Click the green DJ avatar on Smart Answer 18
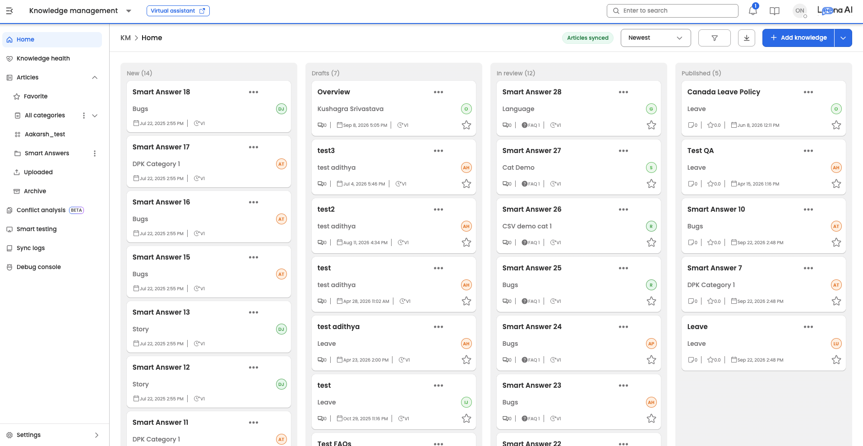The height and width of the screenshot is (446, 863). click(x=282, y=109)
